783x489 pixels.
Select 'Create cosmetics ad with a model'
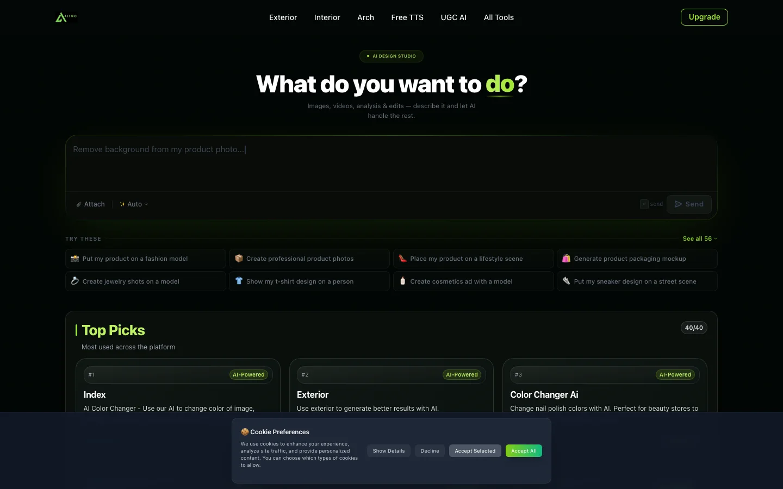(x=473, y=281)
